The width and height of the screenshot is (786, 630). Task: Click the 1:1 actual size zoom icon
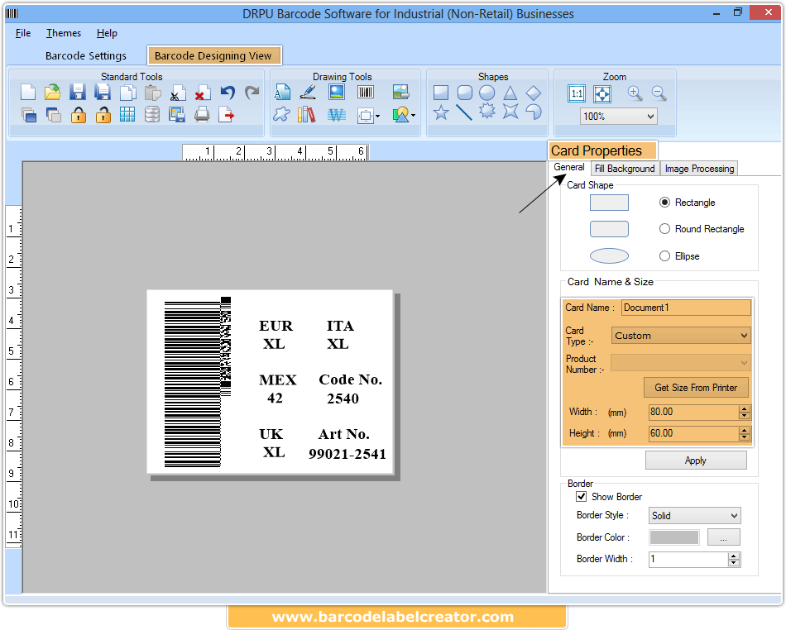[x=577, y=93]
